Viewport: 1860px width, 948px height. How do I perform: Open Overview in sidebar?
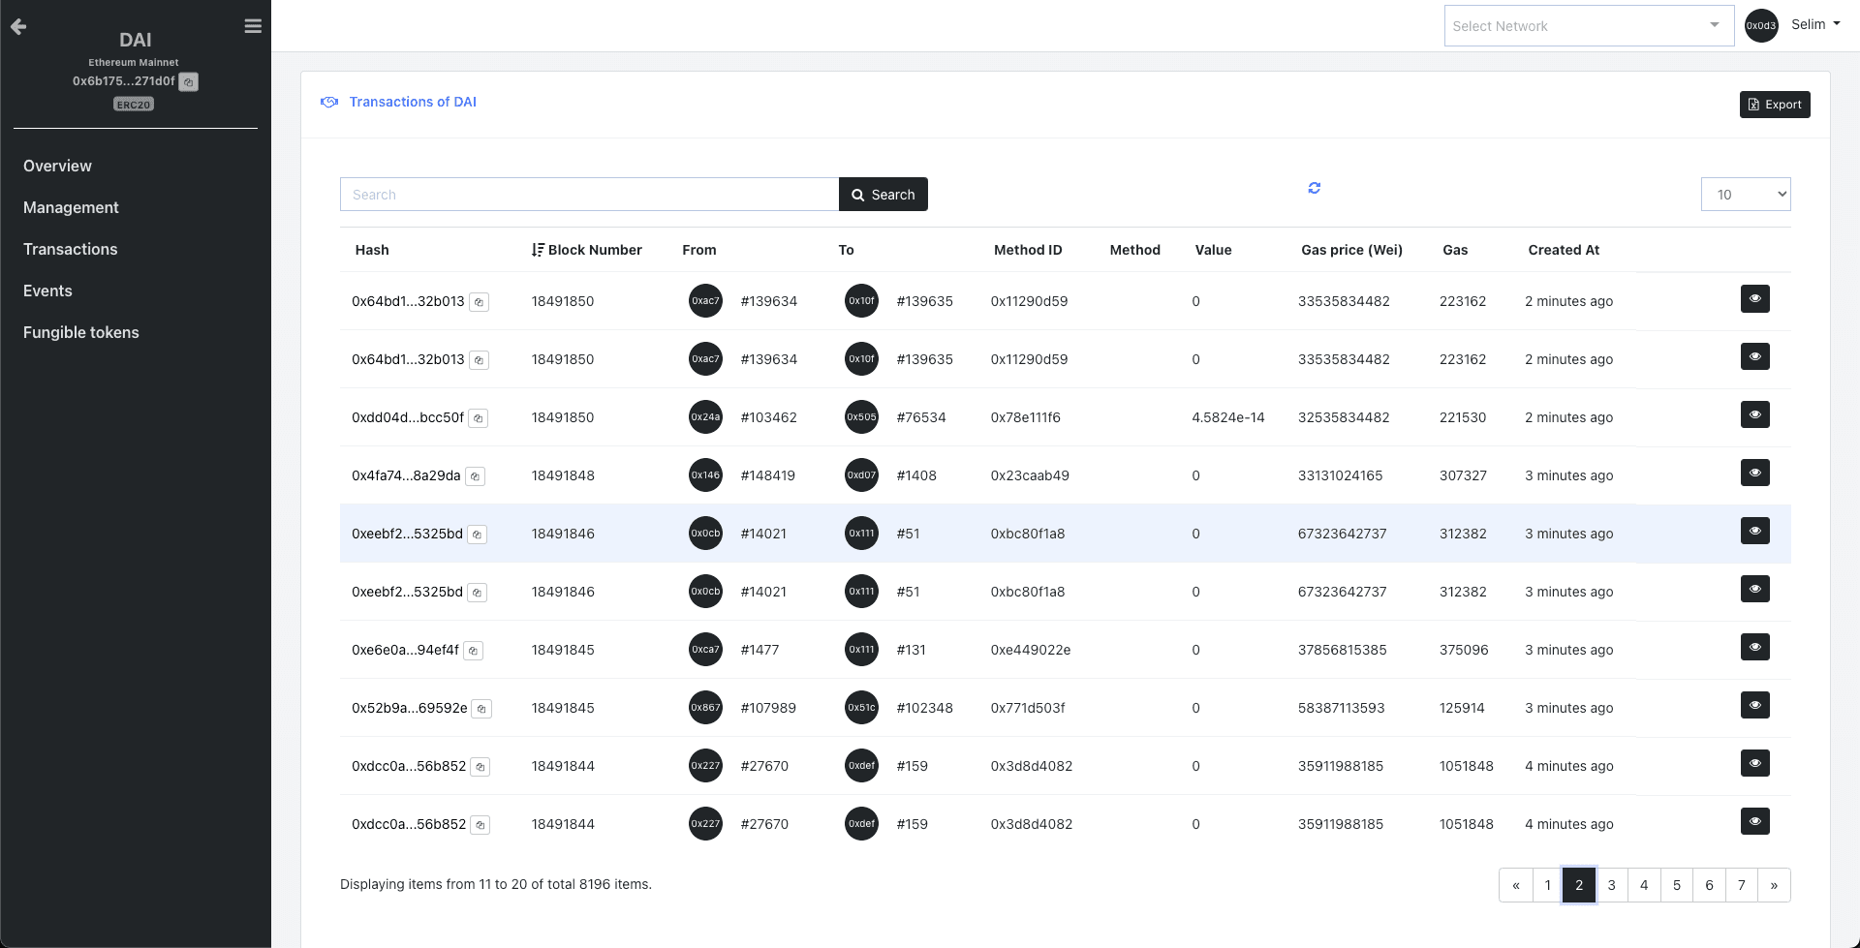click(x=57, y=166)
